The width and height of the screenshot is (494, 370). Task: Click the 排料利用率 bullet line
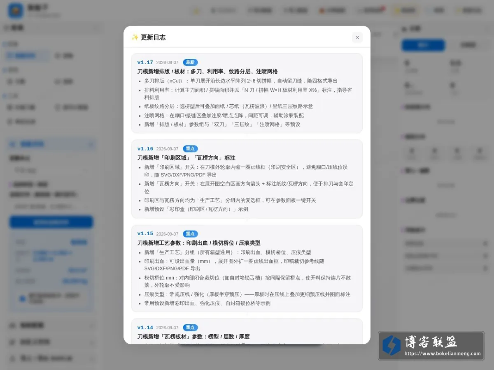(248, 94)
